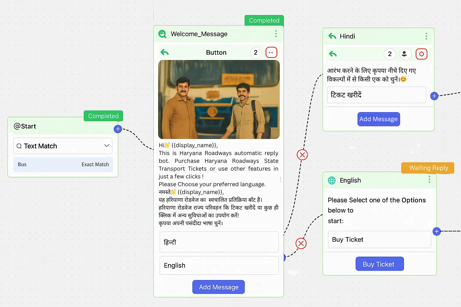This screenshot has height=307, width=461.
Task: Open English node three-dot options menu
Action: [429, 180]
